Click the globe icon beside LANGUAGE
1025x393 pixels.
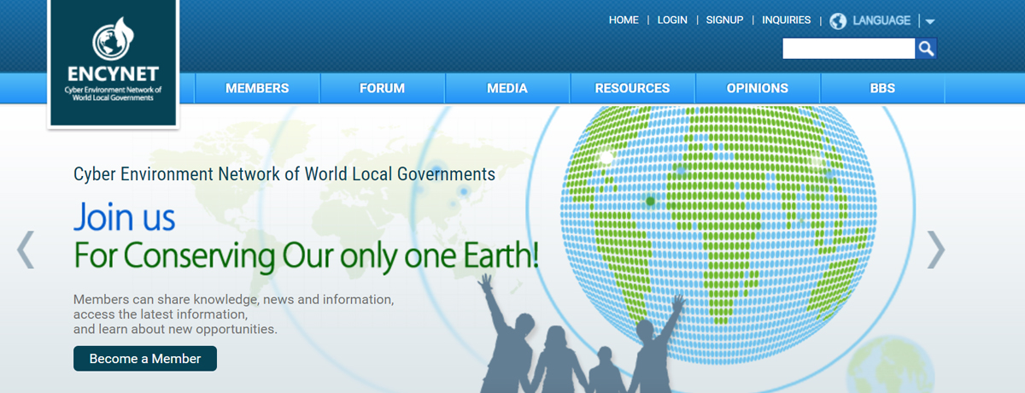[x=838, y=21]
